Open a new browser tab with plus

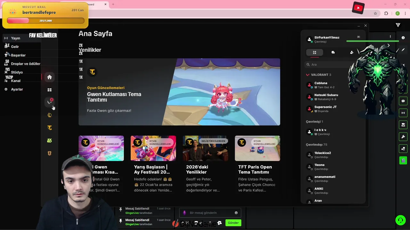point(113,4)
